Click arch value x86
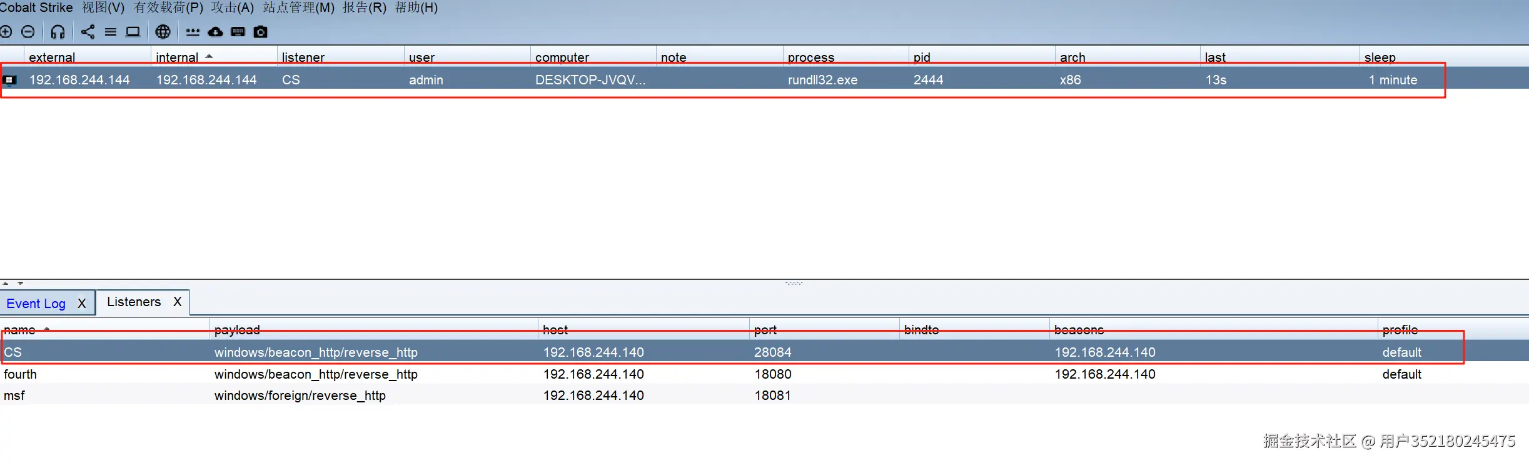The height and width of the screenshot is (463, 1529). coord(1070,80)
